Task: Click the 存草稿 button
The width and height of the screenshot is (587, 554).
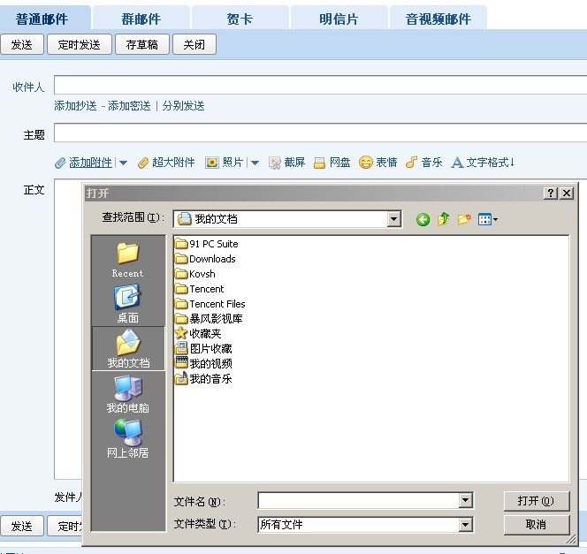Action: [x=141, y=44]
